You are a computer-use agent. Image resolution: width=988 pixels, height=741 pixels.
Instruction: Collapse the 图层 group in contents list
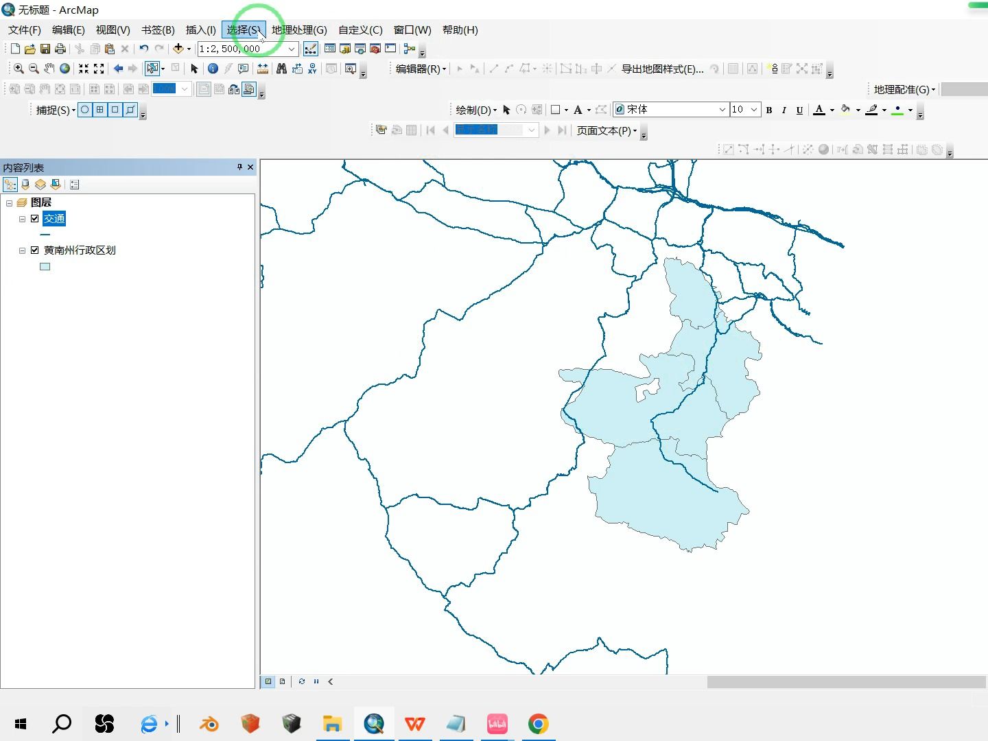(x=9, y=203)
